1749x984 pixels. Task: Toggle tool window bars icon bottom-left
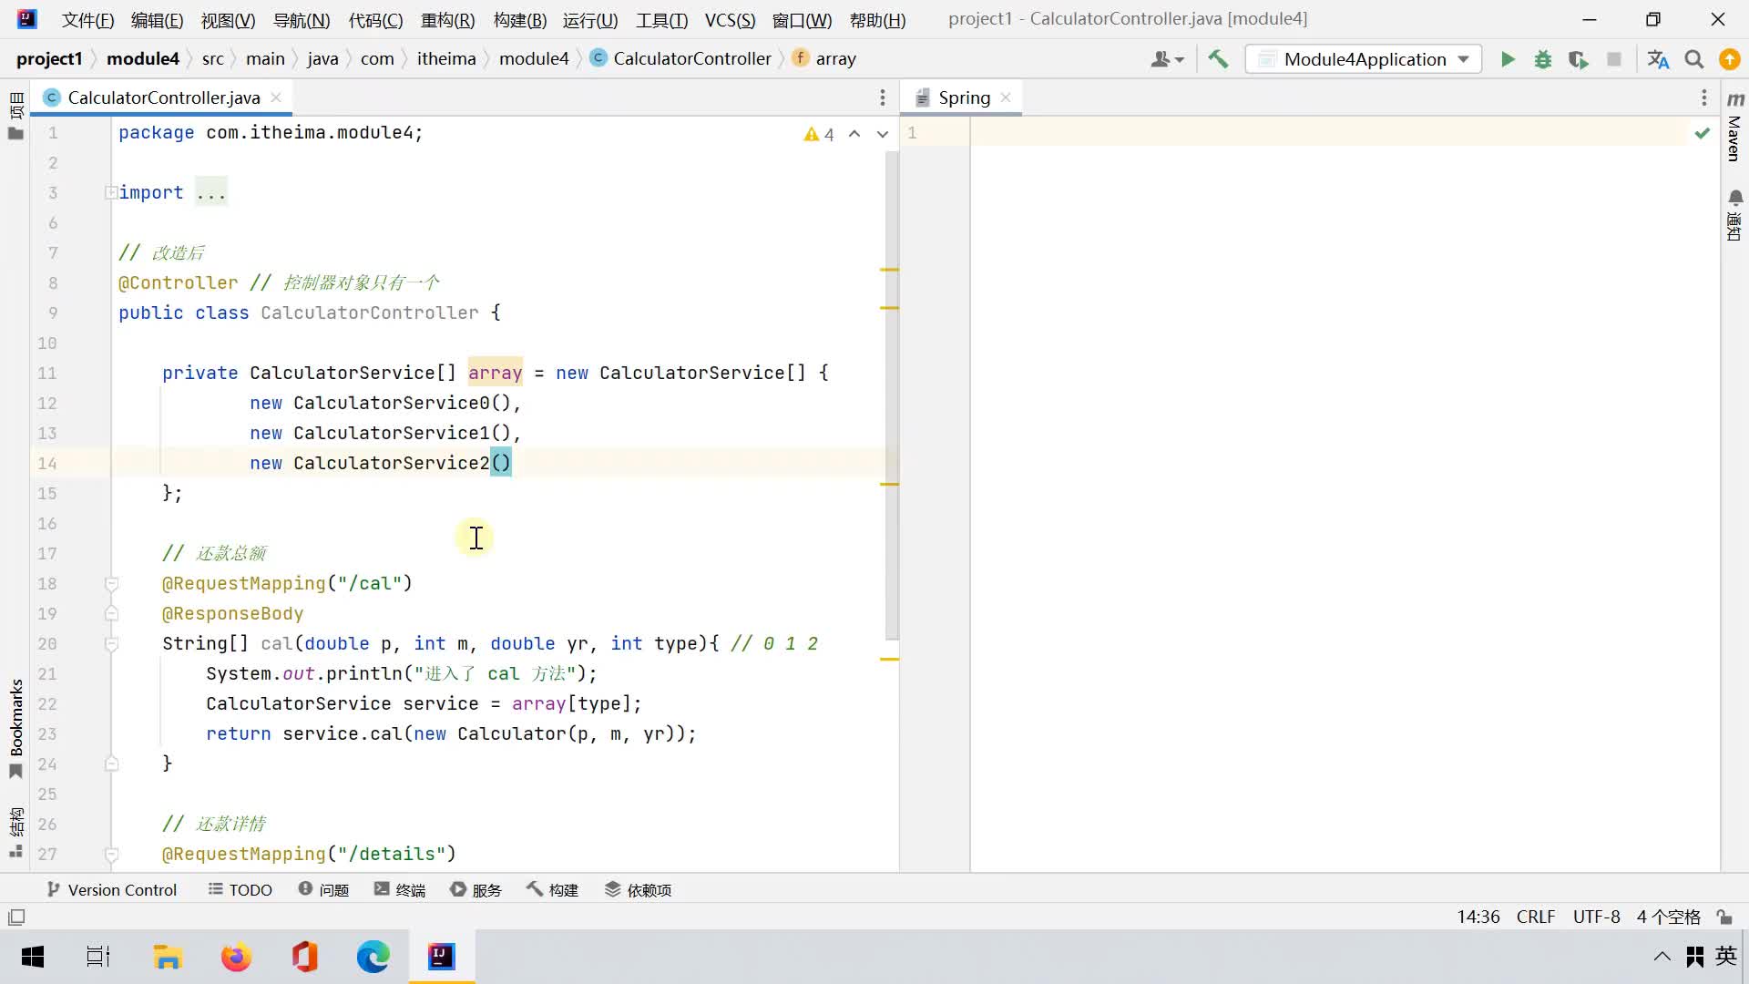click(x=16, y=917)
